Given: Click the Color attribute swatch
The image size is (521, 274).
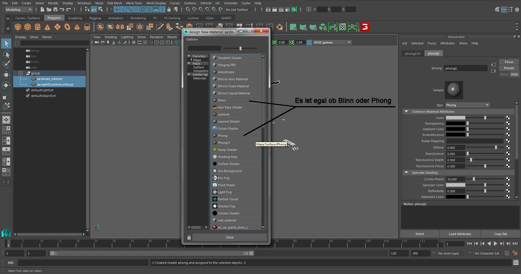Looking at the screenshot, I should [455, 118].
